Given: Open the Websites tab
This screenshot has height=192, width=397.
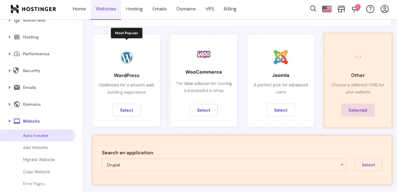Looking at the screenshot, I should (x=106, y=9).
